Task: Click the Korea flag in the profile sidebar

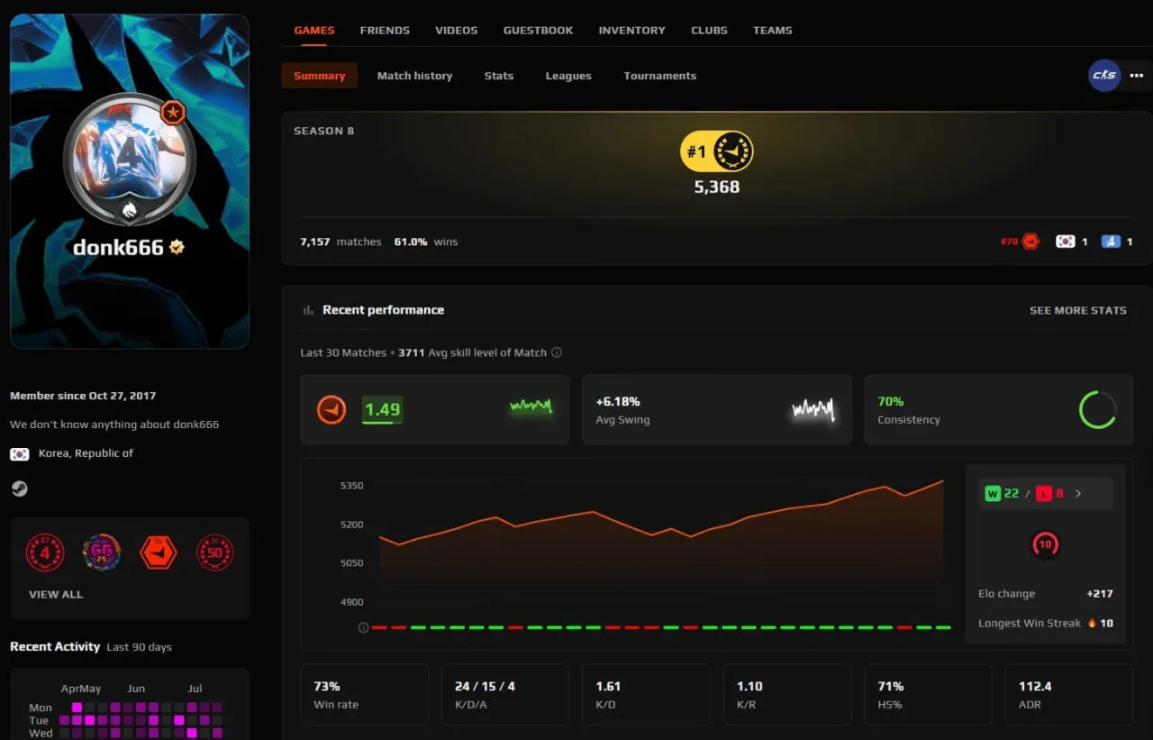Action: tap(20, 453)
